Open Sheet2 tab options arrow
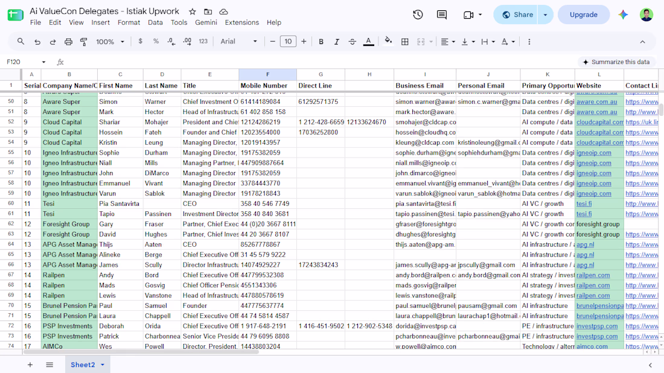Image resolution: width=664 pixels, height=373 pixels. point(103,365)
